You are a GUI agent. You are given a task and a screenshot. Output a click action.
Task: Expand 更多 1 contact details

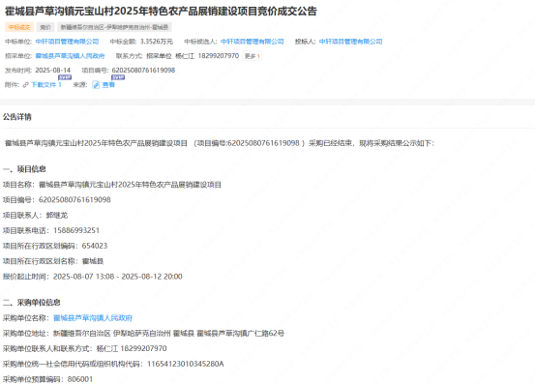point(253,56)
